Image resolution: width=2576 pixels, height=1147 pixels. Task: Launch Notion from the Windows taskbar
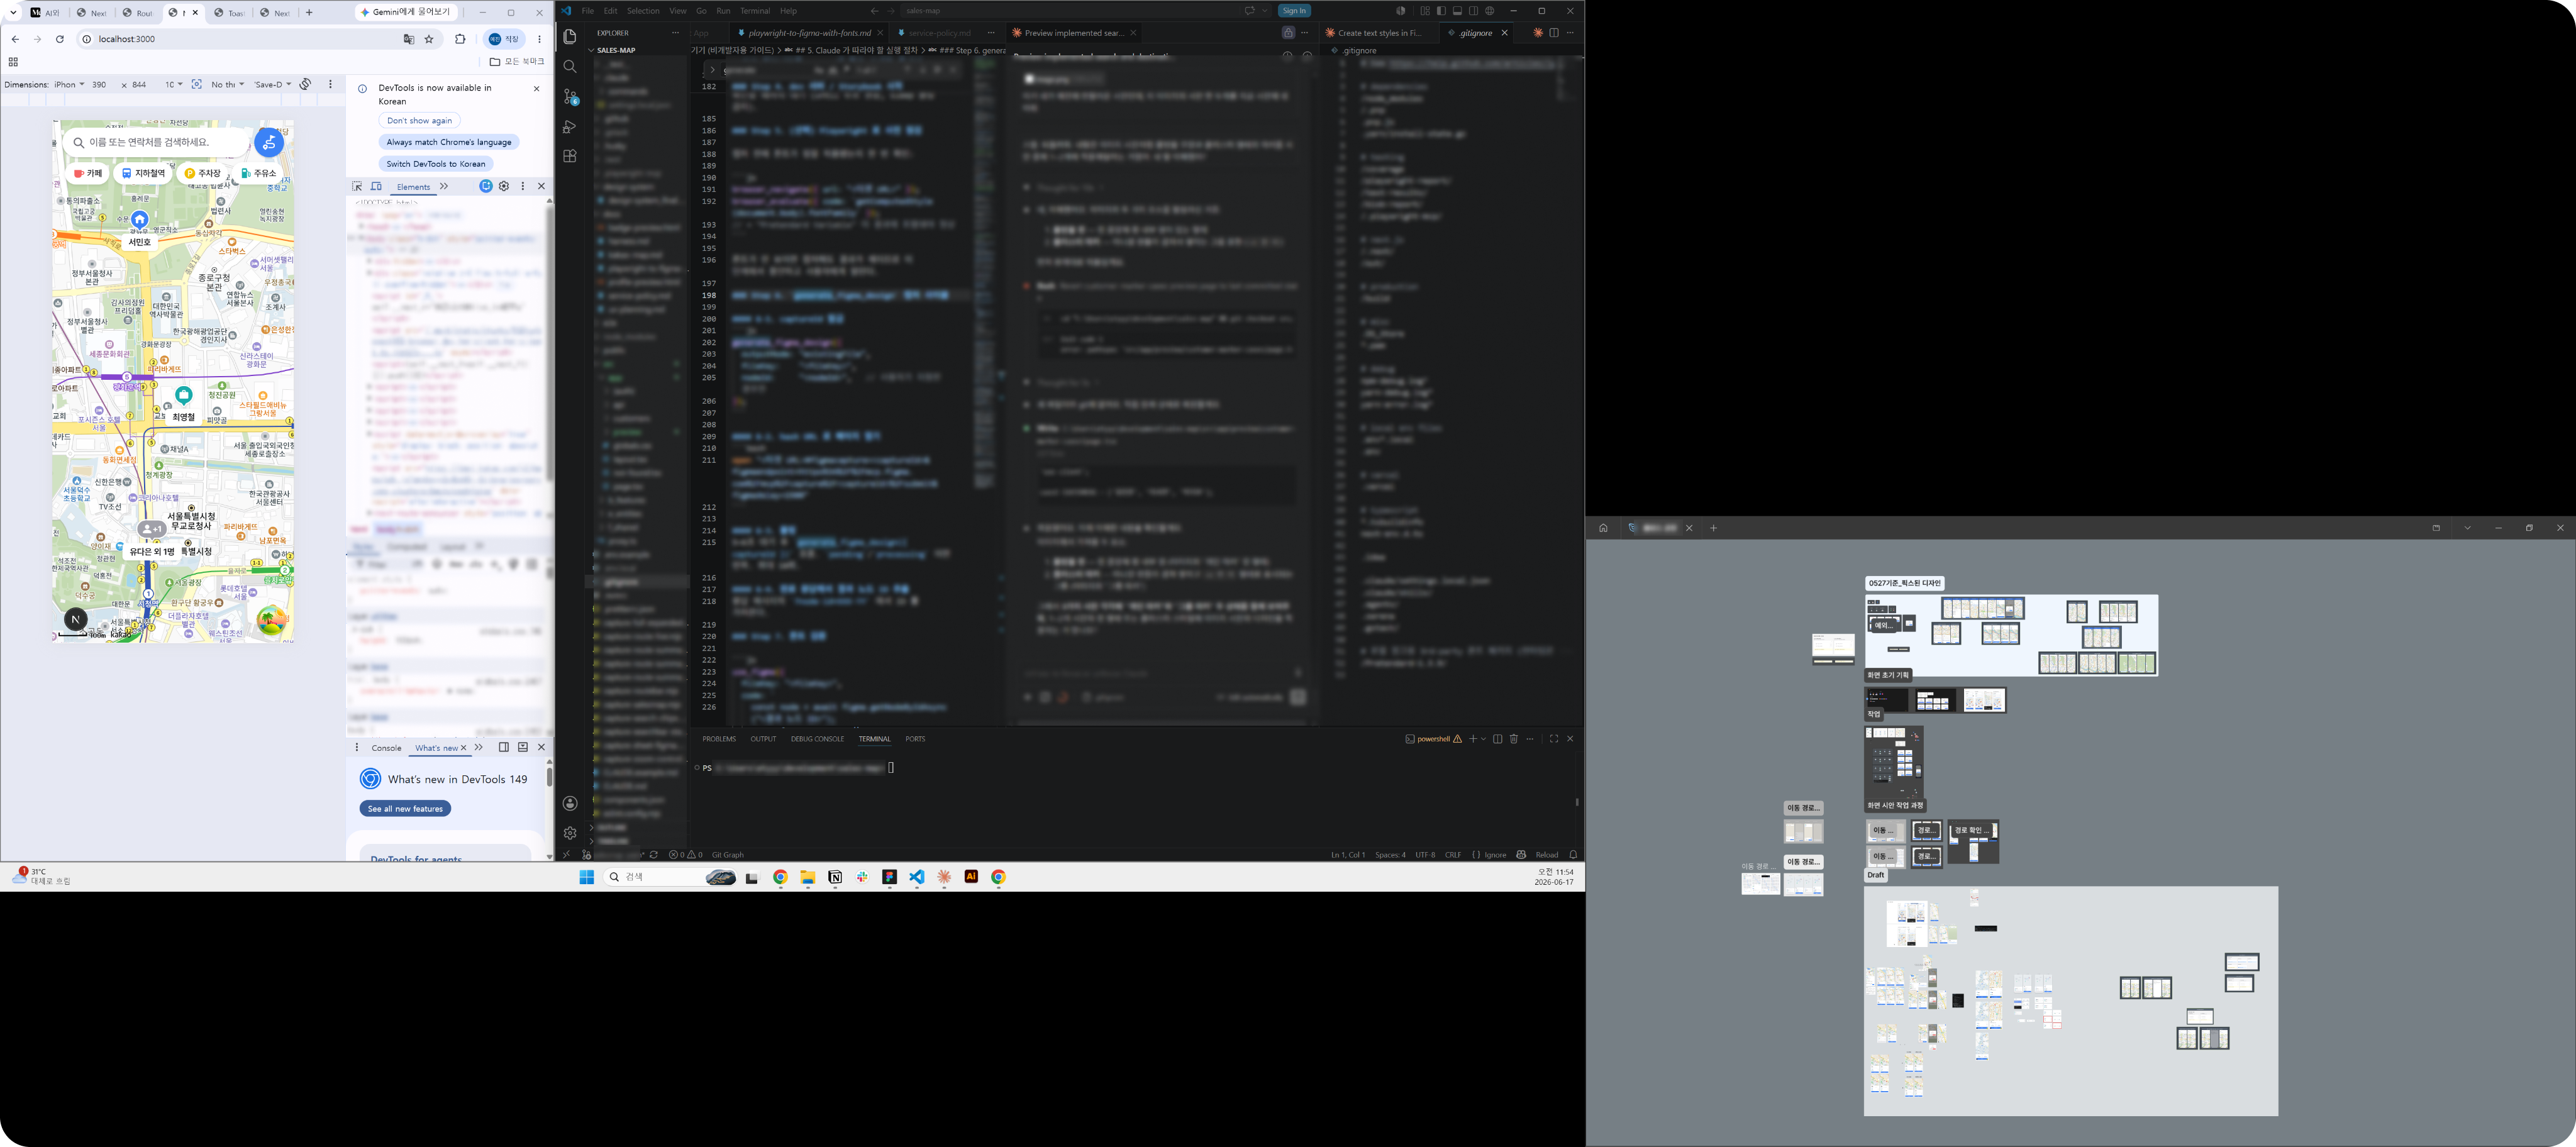click(835, 877)
